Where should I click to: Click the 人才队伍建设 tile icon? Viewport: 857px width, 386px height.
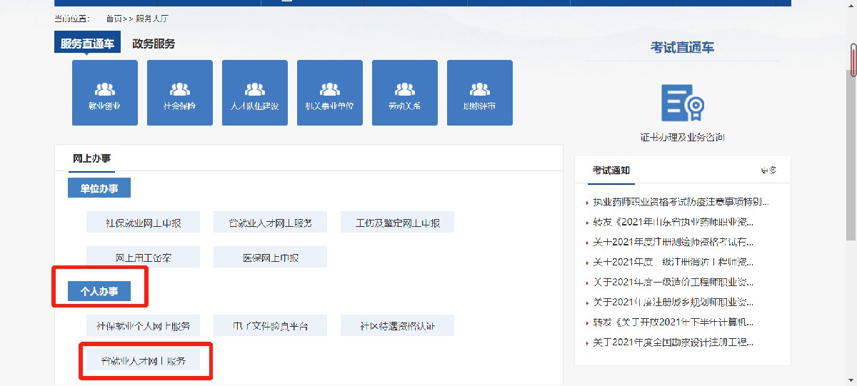[x=254, y=90]
